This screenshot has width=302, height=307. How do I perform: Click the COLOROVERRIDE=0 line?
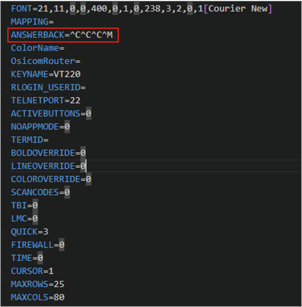[x=51, y=179]
